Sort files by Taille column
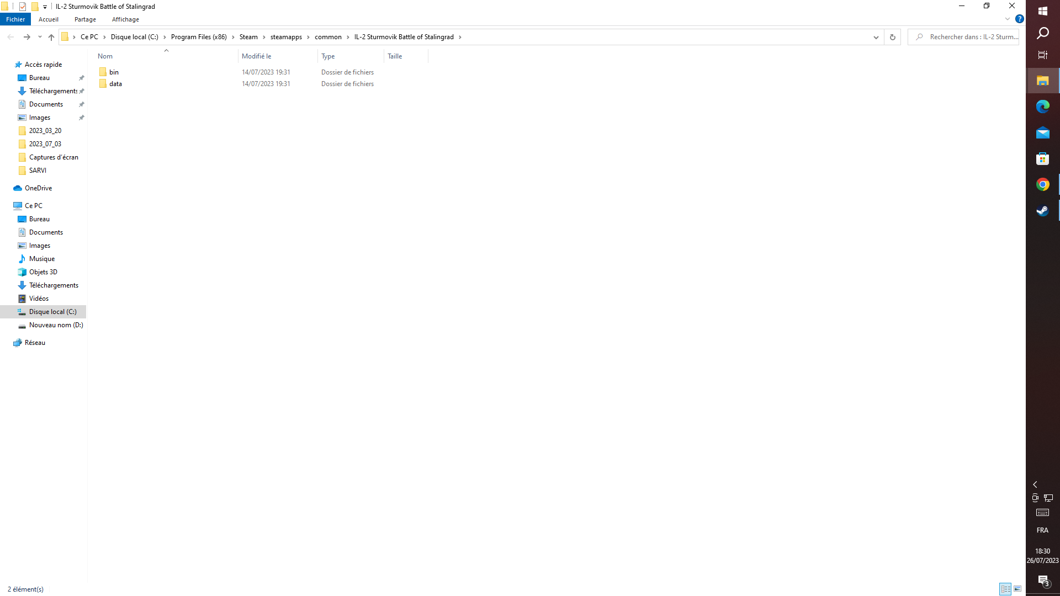This screenshot has height=596, width=1060. [406, 56]
